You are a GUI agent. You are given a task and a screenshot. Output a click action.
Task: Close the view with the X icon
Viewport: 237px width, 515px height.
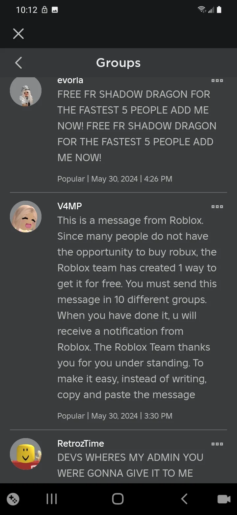pos(18,34)
